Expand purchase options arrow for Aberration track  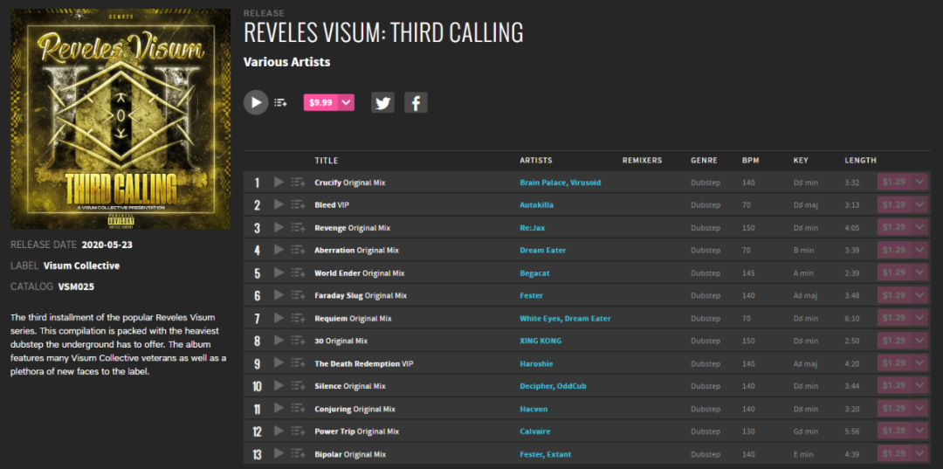(x=919, y=251)
